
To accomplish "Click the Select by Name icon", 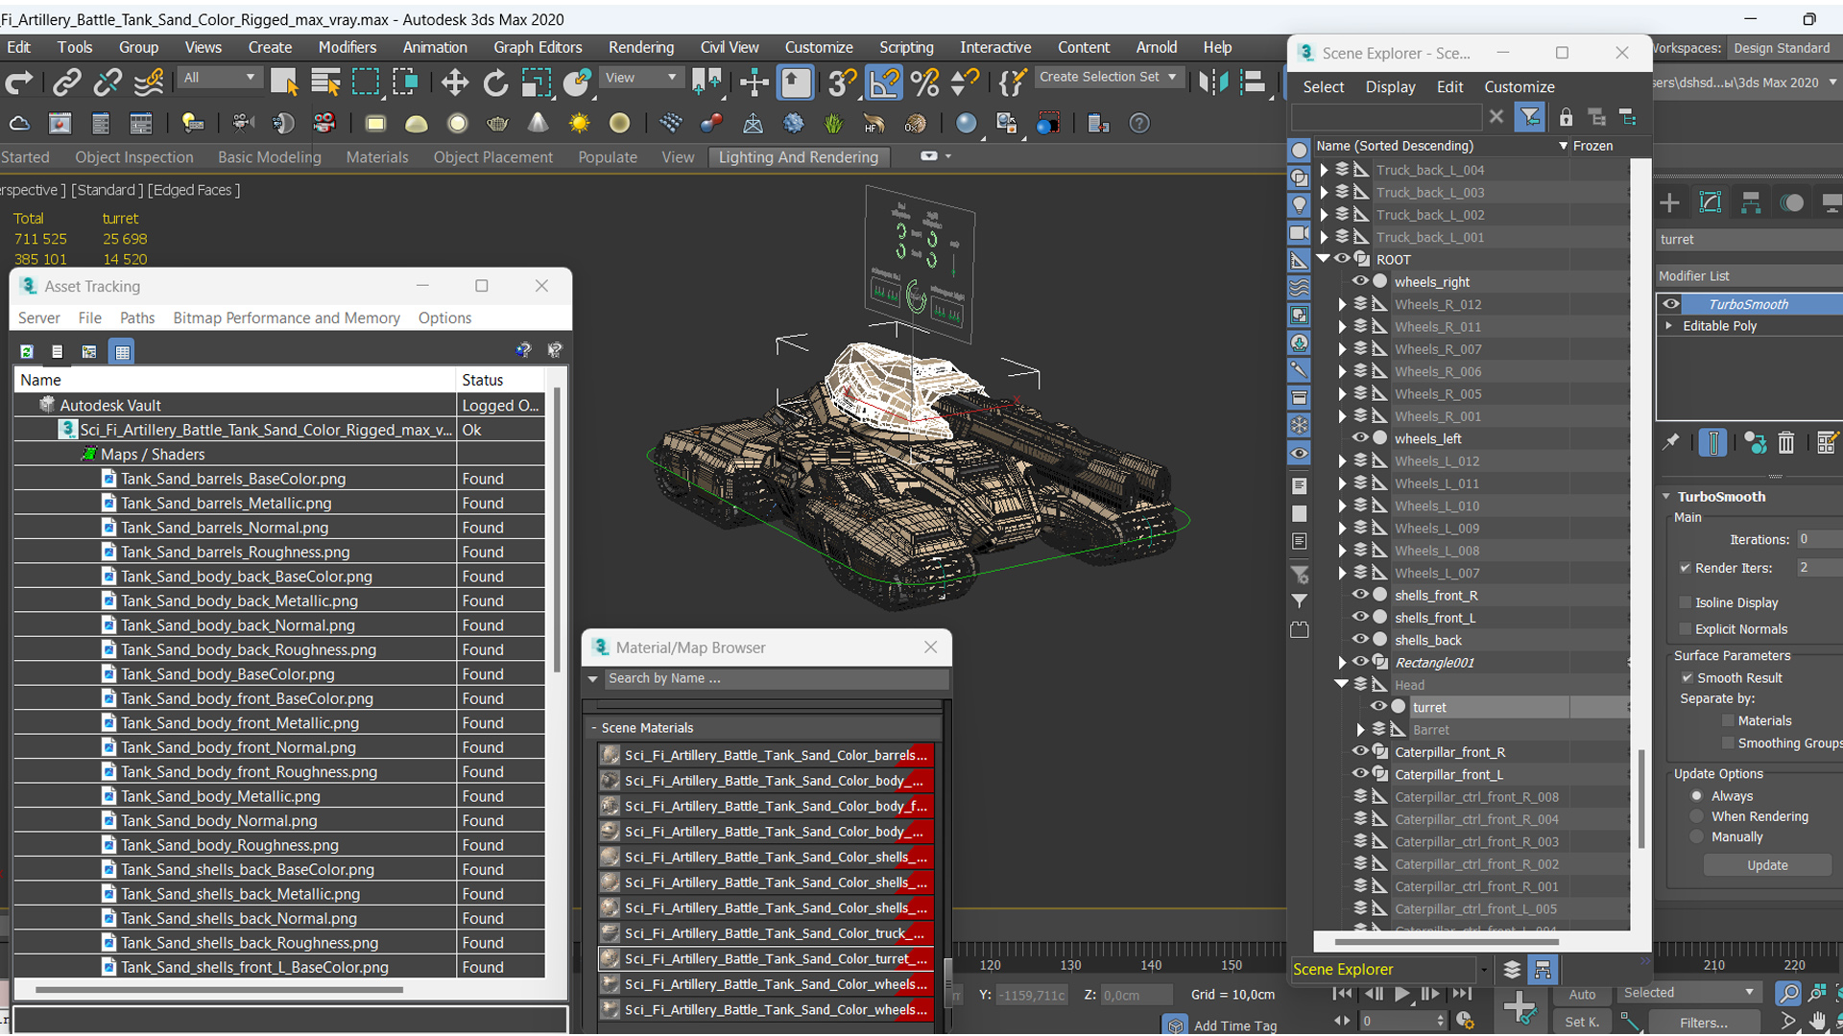I will [325, 82].
